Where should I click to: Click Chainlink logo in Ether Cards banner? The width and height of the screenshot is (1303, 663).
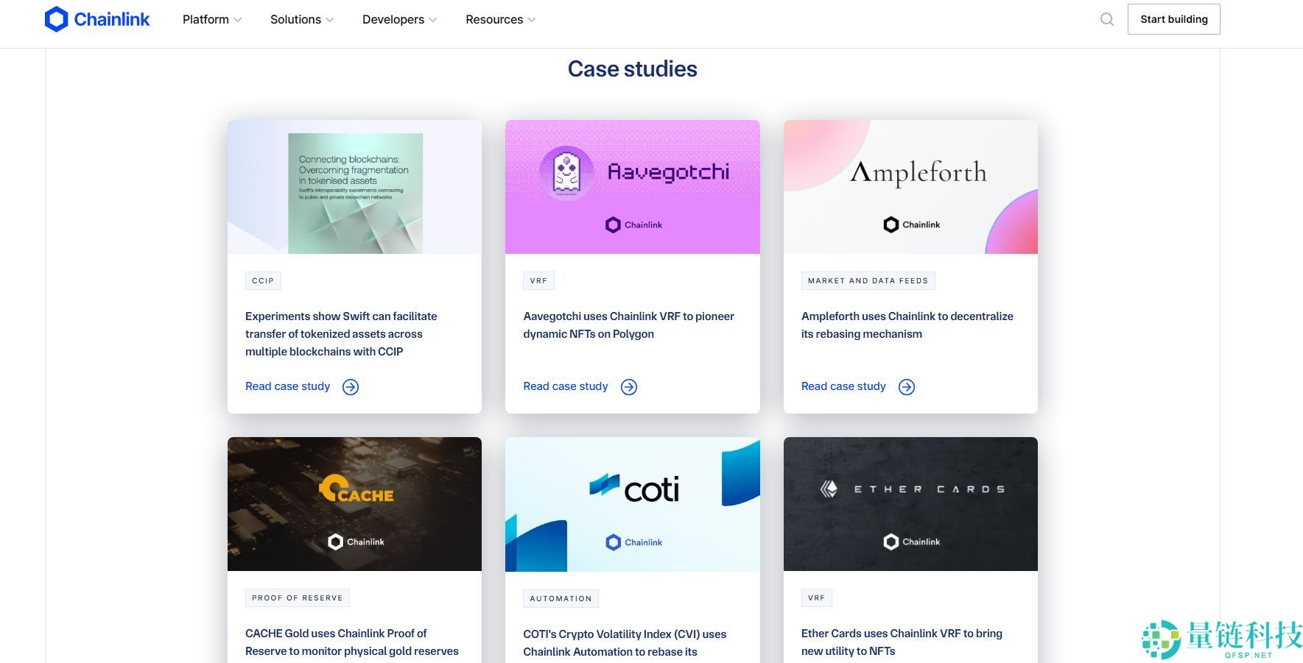[x=911, y=542]
